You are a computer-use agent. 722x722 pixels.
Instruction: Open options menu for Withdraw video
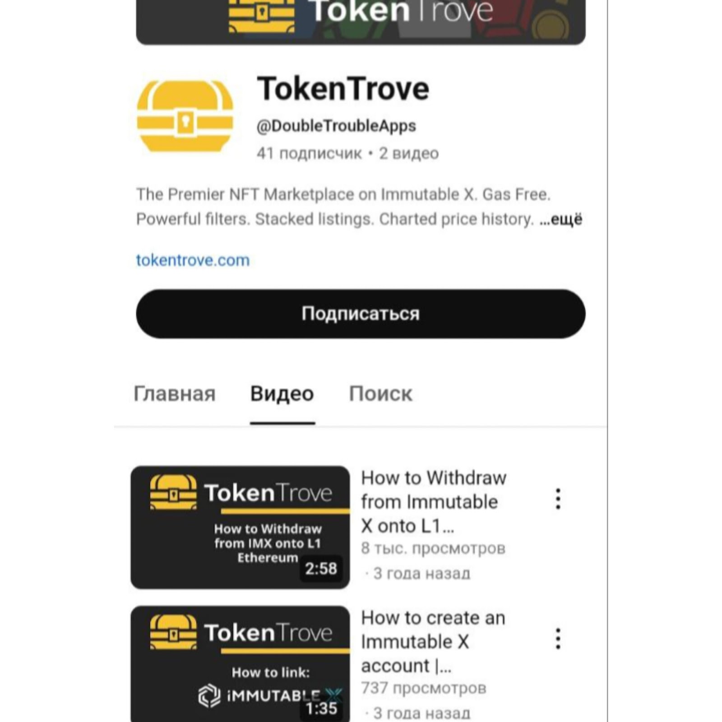(x=558, y=499)
